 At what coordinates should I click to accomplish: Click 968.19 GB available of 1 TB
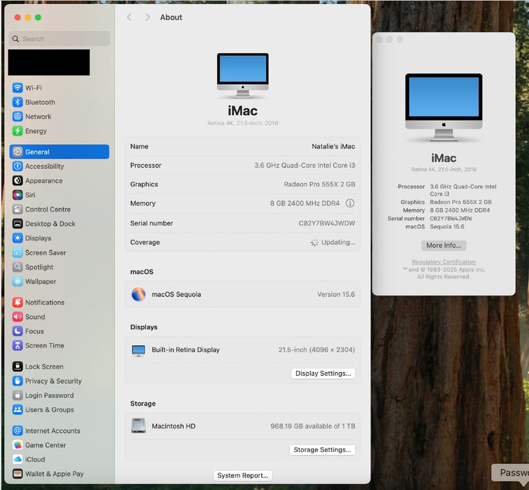pos(313,426)
